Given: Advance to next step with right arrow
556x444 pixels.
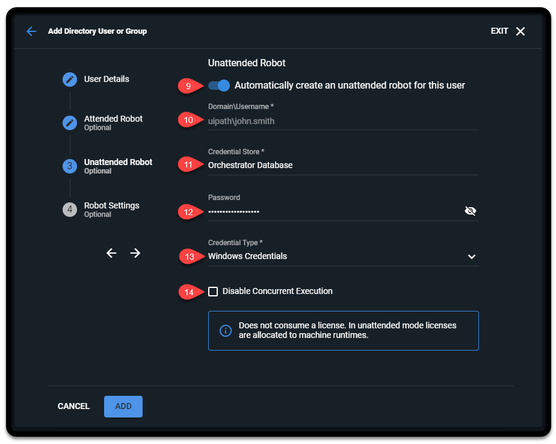Looking at the screenshot, I should point(135,253).
